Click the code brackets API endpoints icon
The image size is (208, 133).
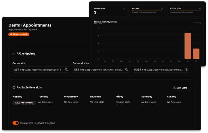coord(14,53)
